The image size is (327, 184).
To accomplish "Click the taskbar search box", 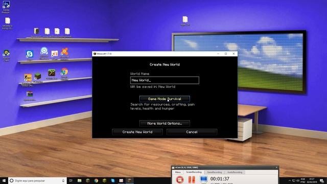I will [37, 180].
